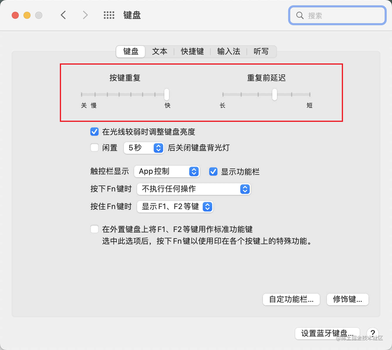
Task: Show all preferences grid icon
Action: pyautogui.click(x=109, y=15)
